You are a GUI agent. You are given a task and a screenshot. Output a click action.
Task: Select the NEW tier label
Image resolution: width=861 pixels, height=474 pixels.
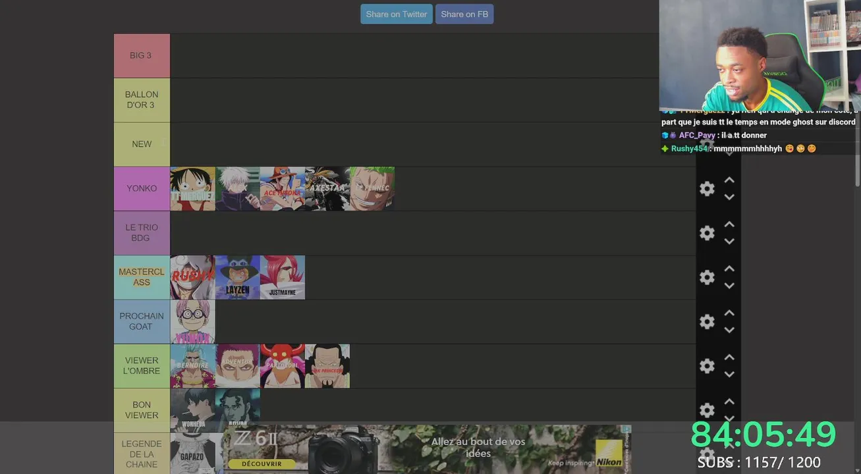tap(142, 144)
